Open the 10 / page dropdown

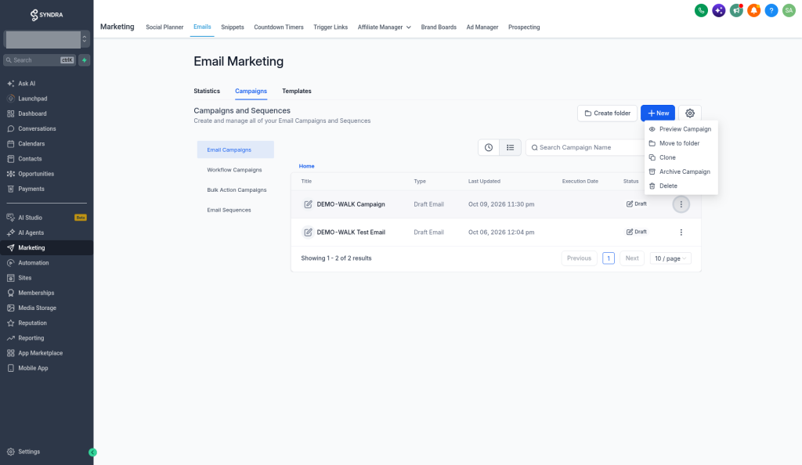pos(670,258)
